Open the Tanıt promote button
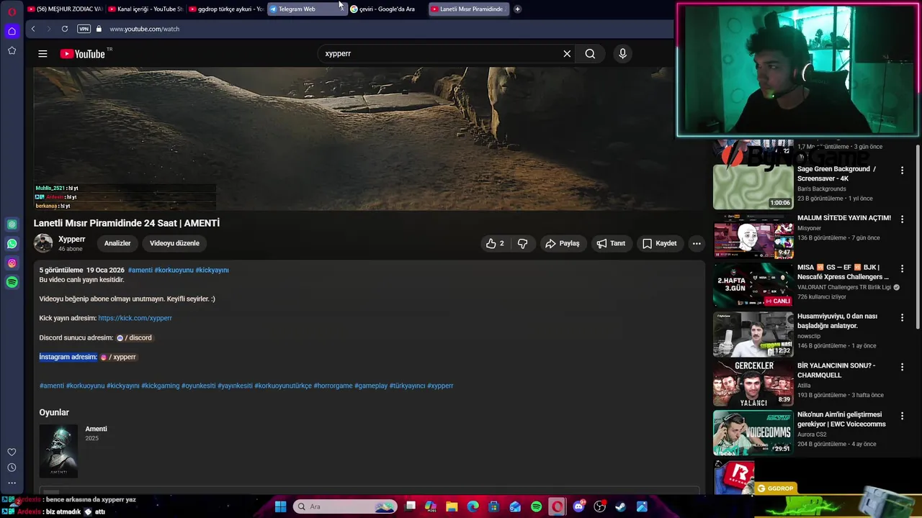Viewport: 922px width, 518px height. point(611,243)
